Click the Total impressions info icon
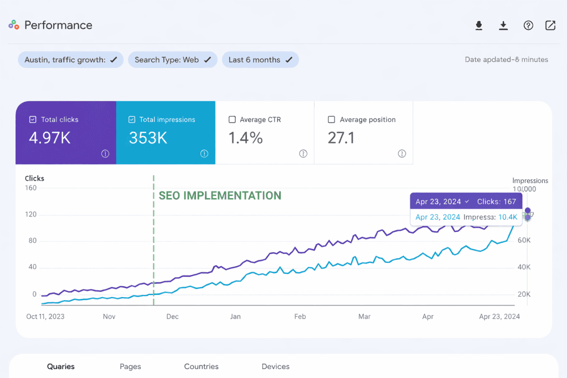 (204, 154)
